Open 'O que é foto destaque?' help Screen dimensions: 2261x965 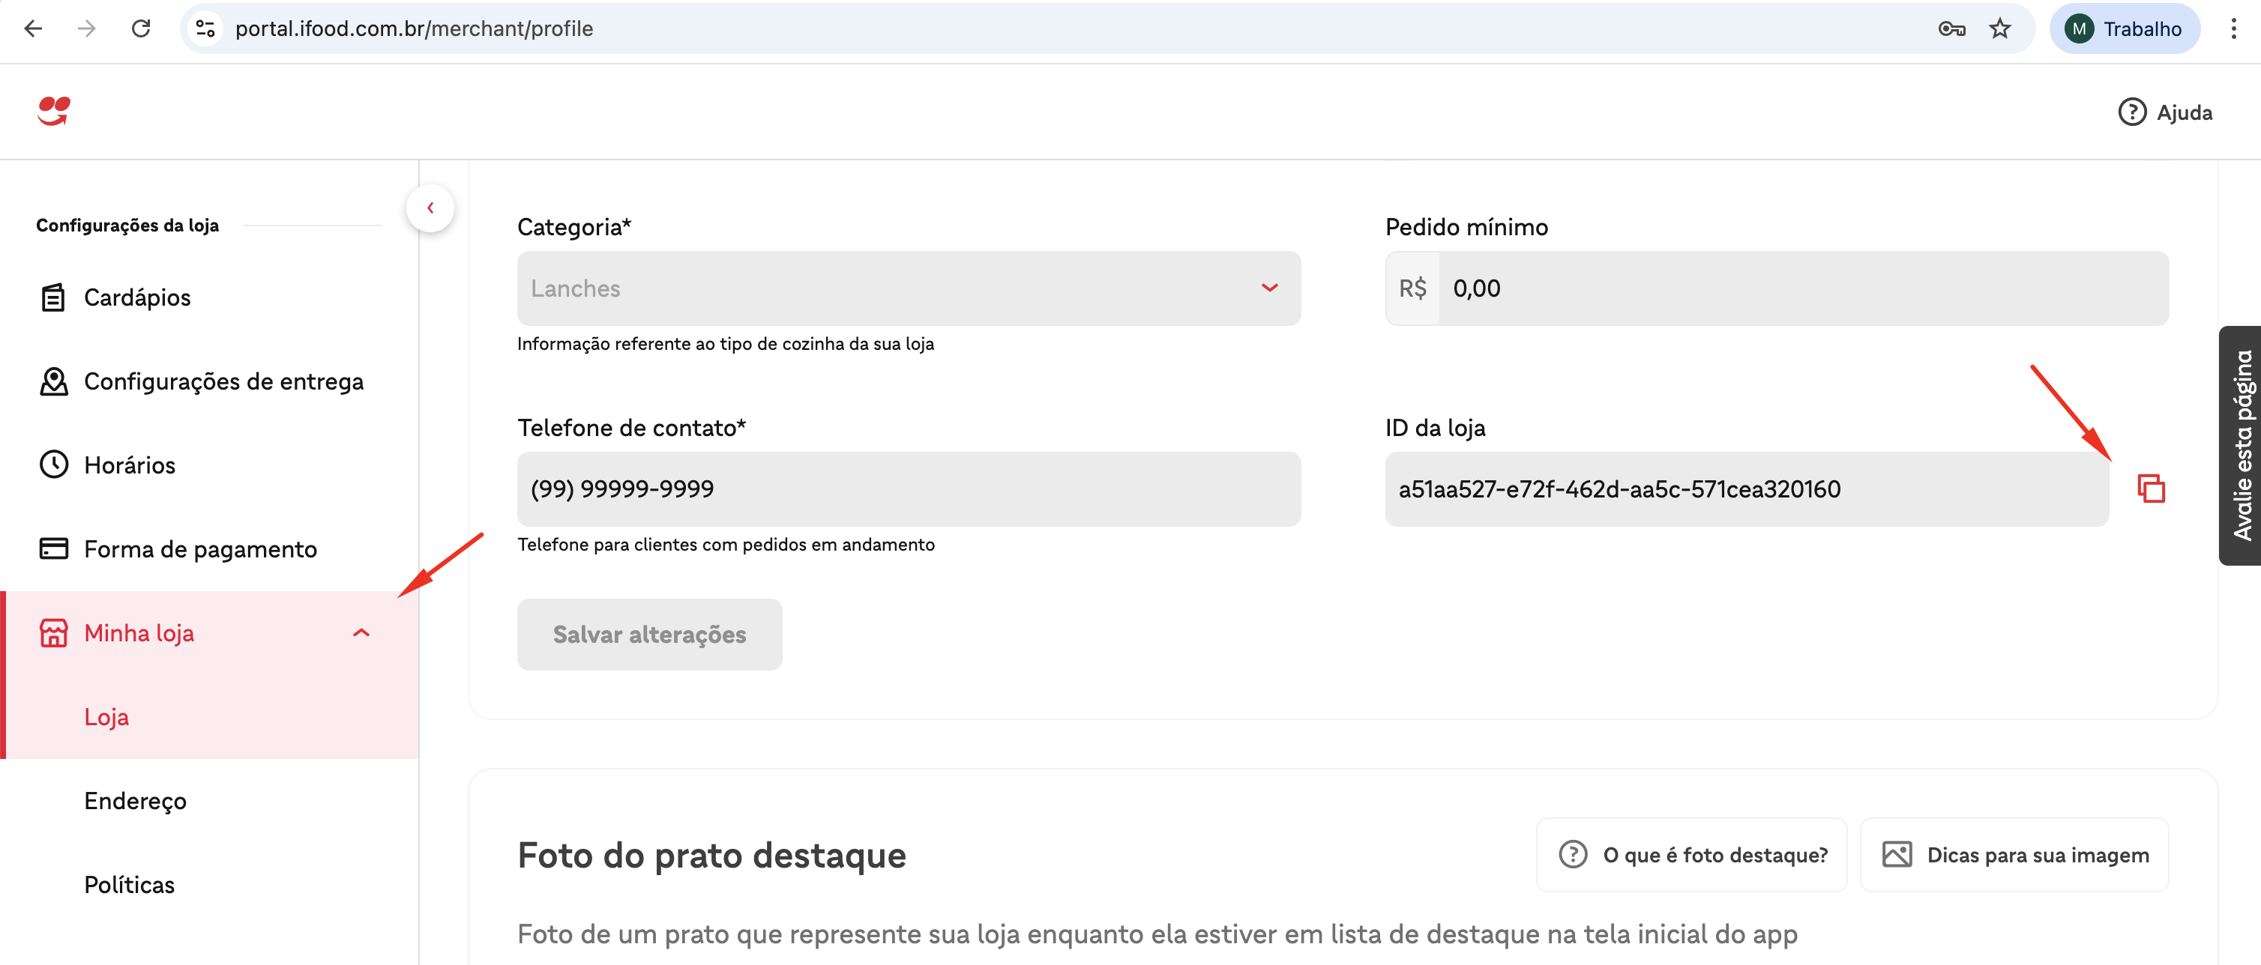(1691, 853)
